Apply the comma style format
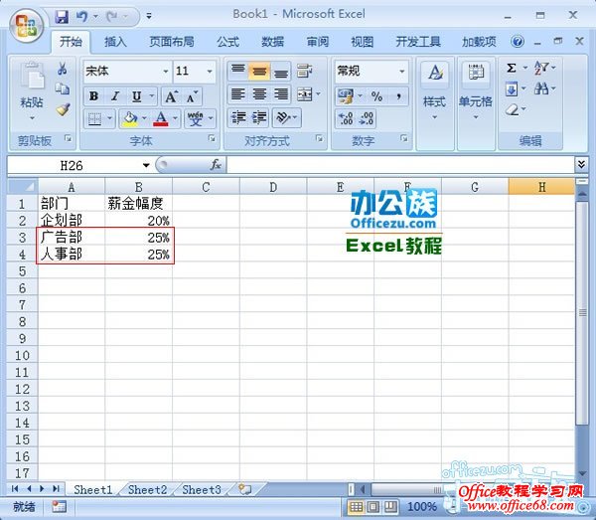The height and width of the screenshot is (520, 596). [398, 96]
